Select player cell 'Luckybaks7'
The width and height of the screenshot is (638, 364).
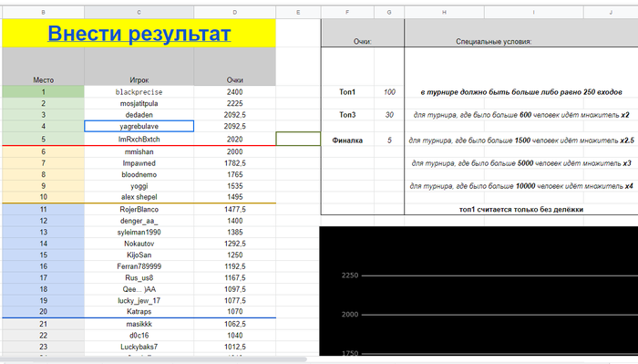(139, 347)
